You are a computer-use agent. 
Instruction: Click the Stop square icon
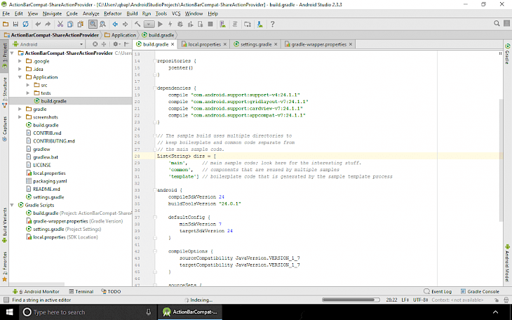point(210,24)
